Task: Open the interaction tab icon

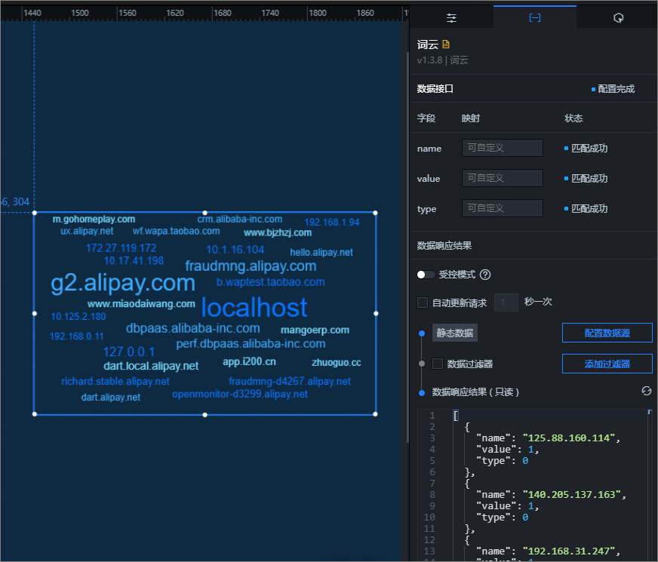Action: pyautogui.click(x=618, y=18)
